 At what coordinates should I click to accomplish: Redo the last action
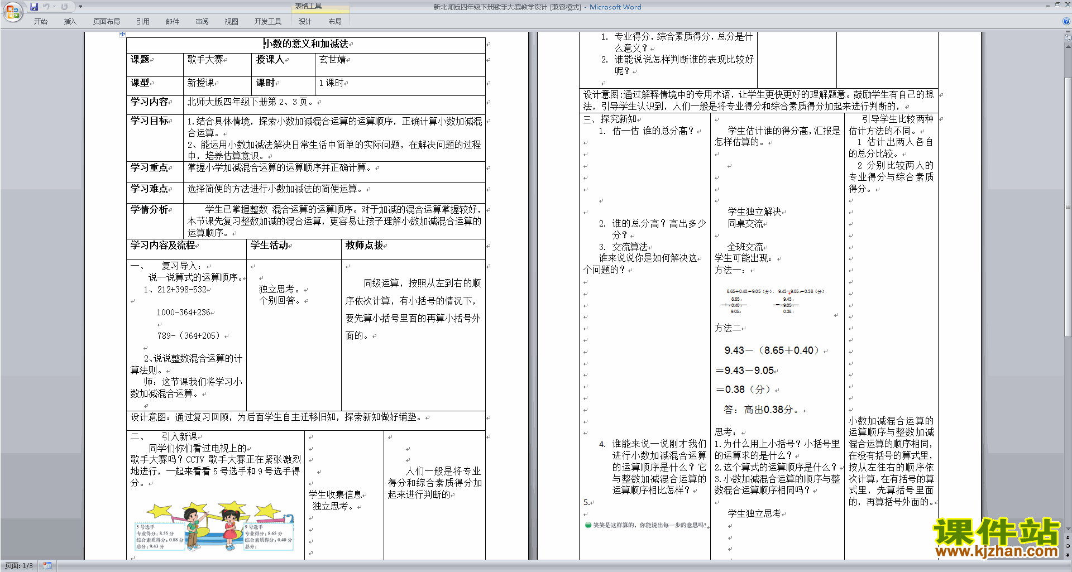click(x=64, y=7)
